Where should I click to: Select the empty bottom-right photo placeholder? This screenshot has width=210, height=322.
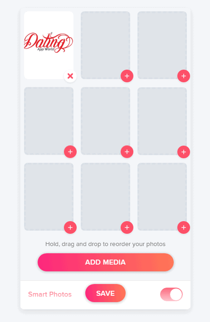[162, 197]
